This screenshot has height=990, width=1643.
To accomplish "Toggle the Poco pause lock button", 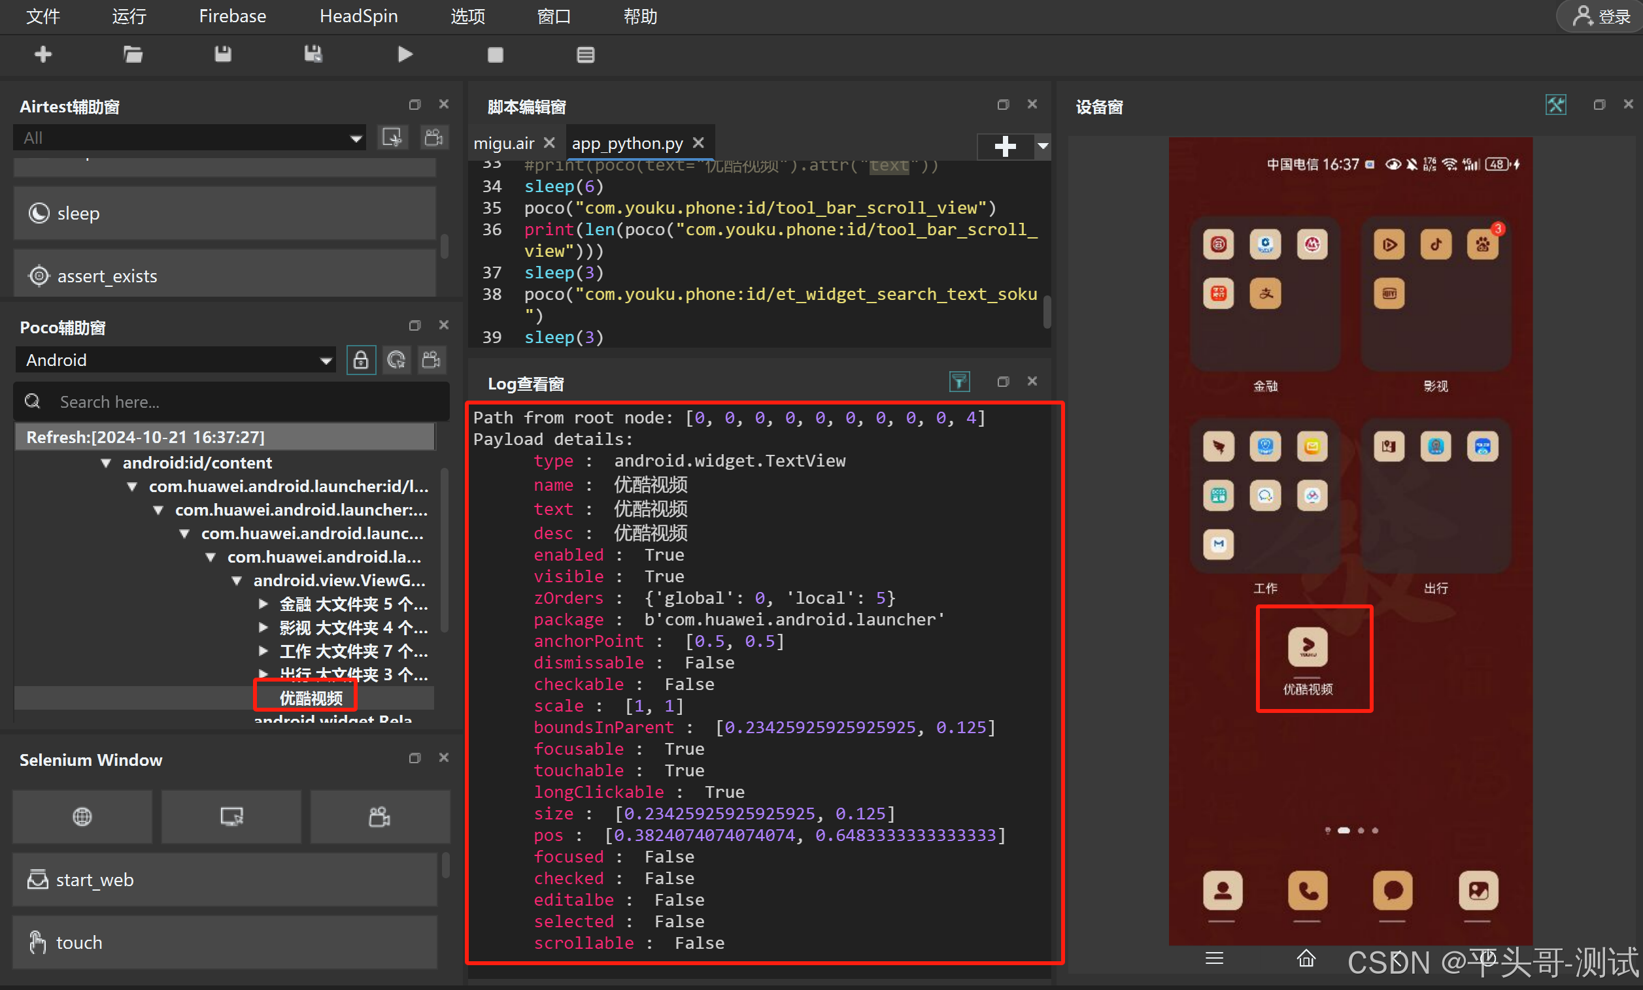I will pos(361,361).
